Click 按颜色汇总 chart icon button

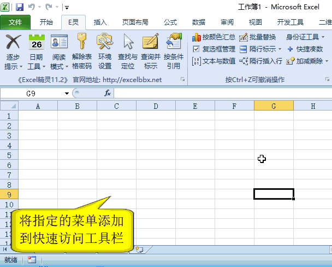click(214, 37)
